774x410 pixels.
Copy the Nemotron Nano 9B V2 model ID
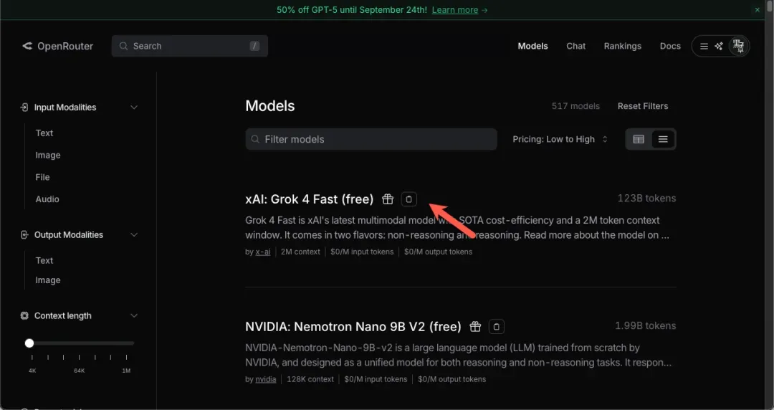(x=496, y=327)
